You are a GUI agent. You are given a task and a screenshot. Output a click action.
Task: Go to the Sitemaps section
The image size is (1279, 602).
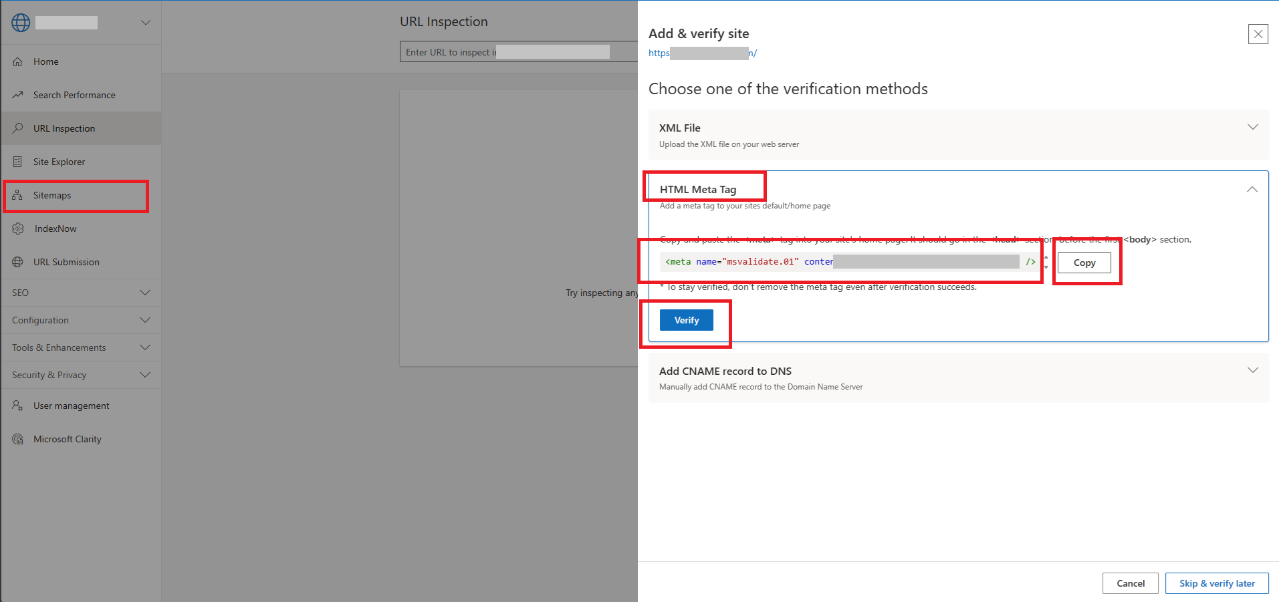click(x=51, y=195)
